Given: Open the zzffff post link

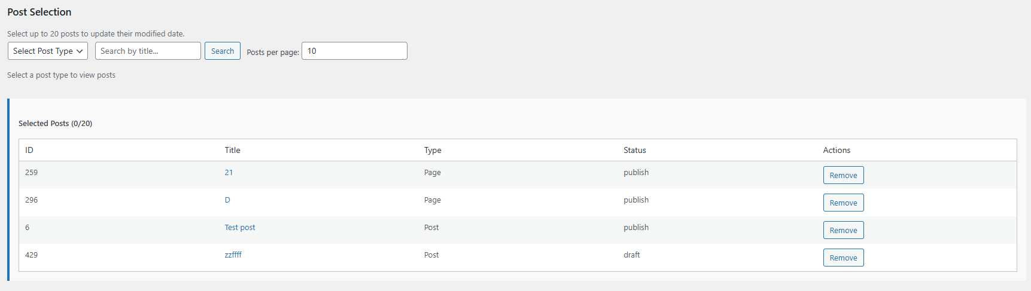Looking at the screenshot, I should (x=233, y=255).
